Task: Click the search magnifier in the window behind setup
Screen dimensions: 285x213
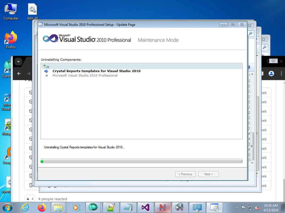Action: click(x=251, y=33)
